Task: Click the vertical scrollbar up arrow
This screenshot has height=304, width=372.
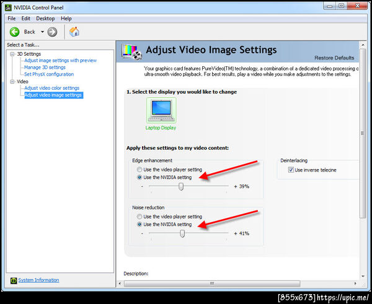Action: 363,45
